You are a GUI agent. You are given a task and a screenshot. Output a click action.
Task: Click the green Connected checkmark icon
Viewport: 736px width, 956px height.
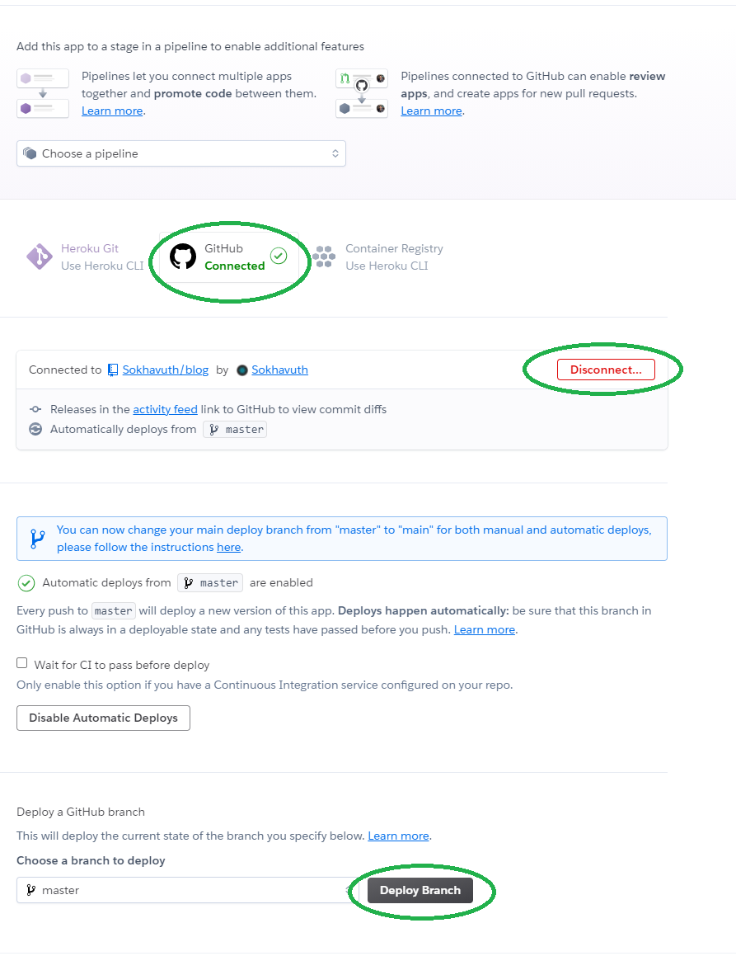[279, 256]
